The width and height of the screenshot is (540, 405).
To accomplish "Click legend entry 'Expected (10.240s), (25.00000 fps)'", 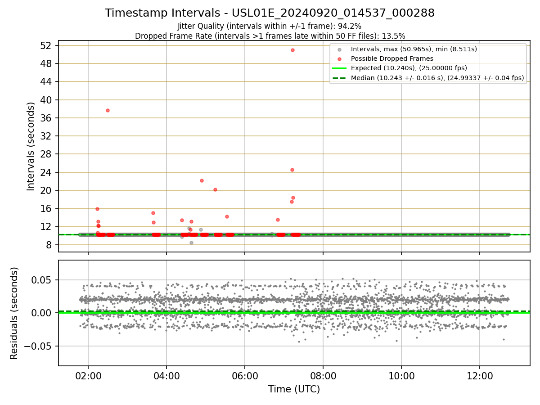I will point(409,68).
